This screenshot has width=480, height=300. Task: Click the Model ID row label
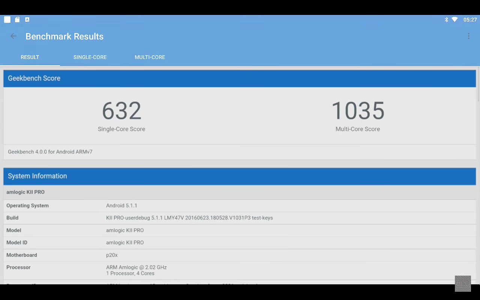tap(17, 243)
